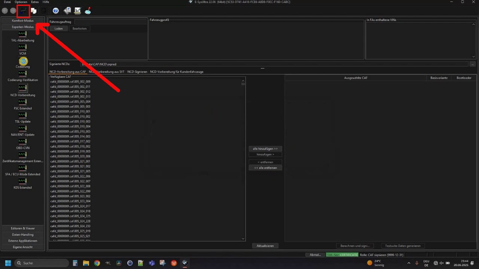Viewport: 479px width, 269px height.
Task: Click the OBD-CVN sidebar icon
Action: 22,142
